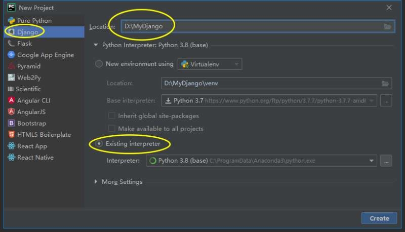Open interpreter browse ellipsis button
The height and width of the screenshot is (232, 405).
point(386,161)
